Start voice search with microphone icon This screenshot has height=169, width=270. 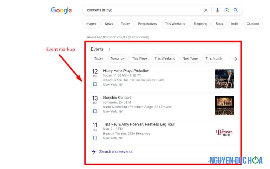[x=217, y=10]
